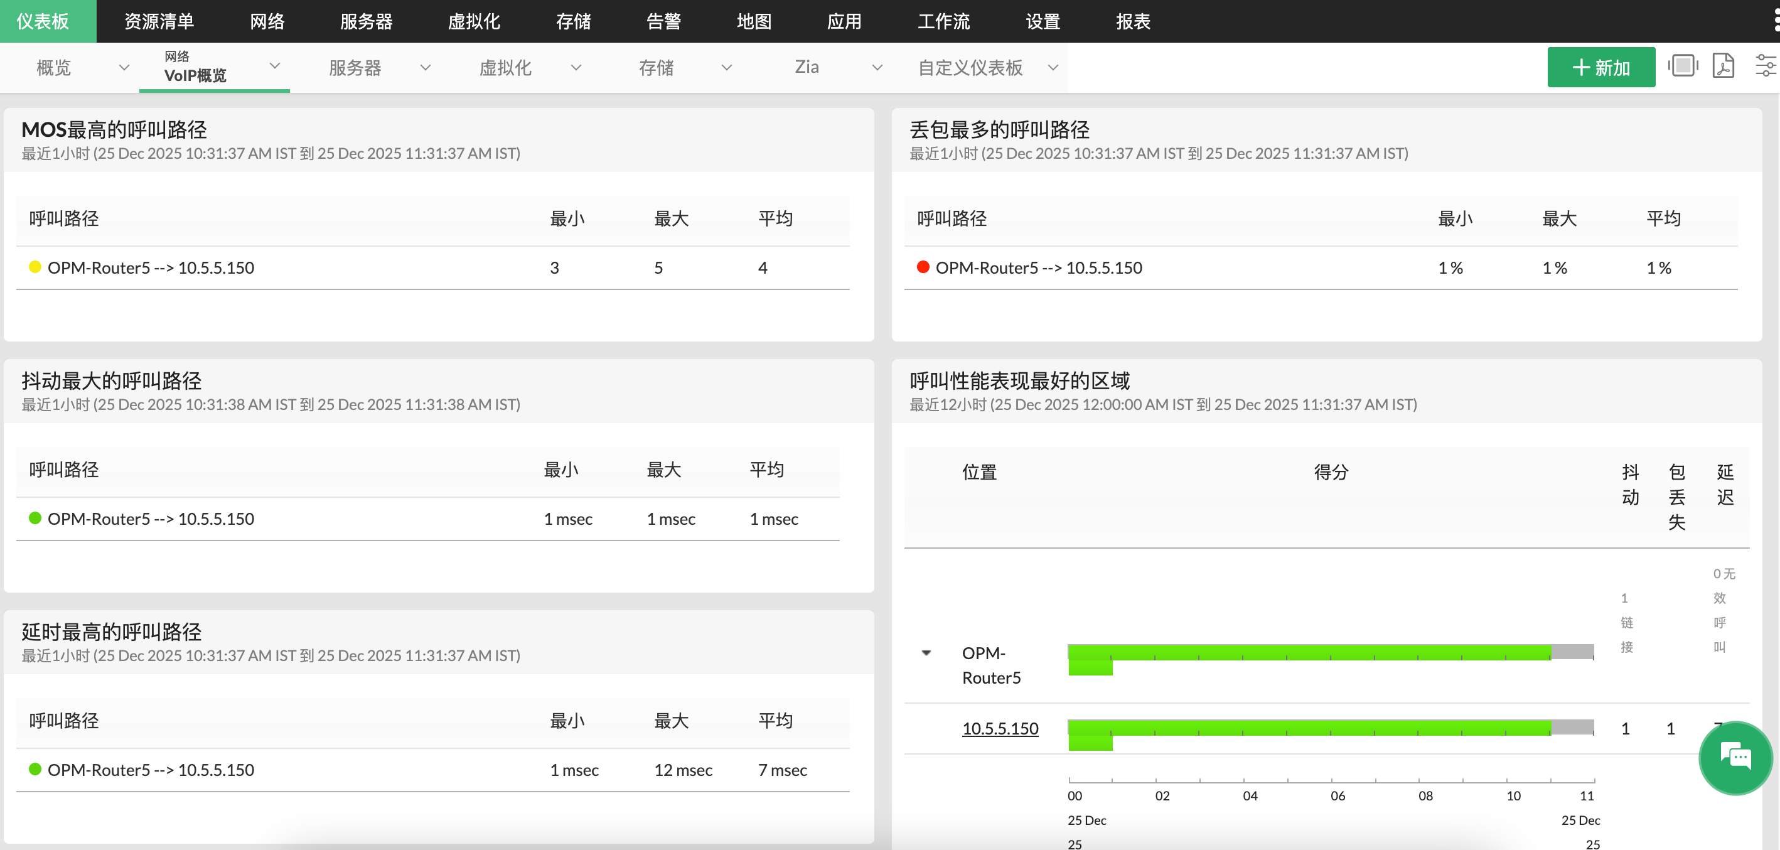Start dashboard slideshow view

click(x=1683, y=67)
